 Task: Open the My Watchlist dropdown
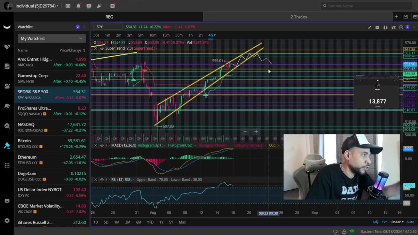[x=52, y=39]
